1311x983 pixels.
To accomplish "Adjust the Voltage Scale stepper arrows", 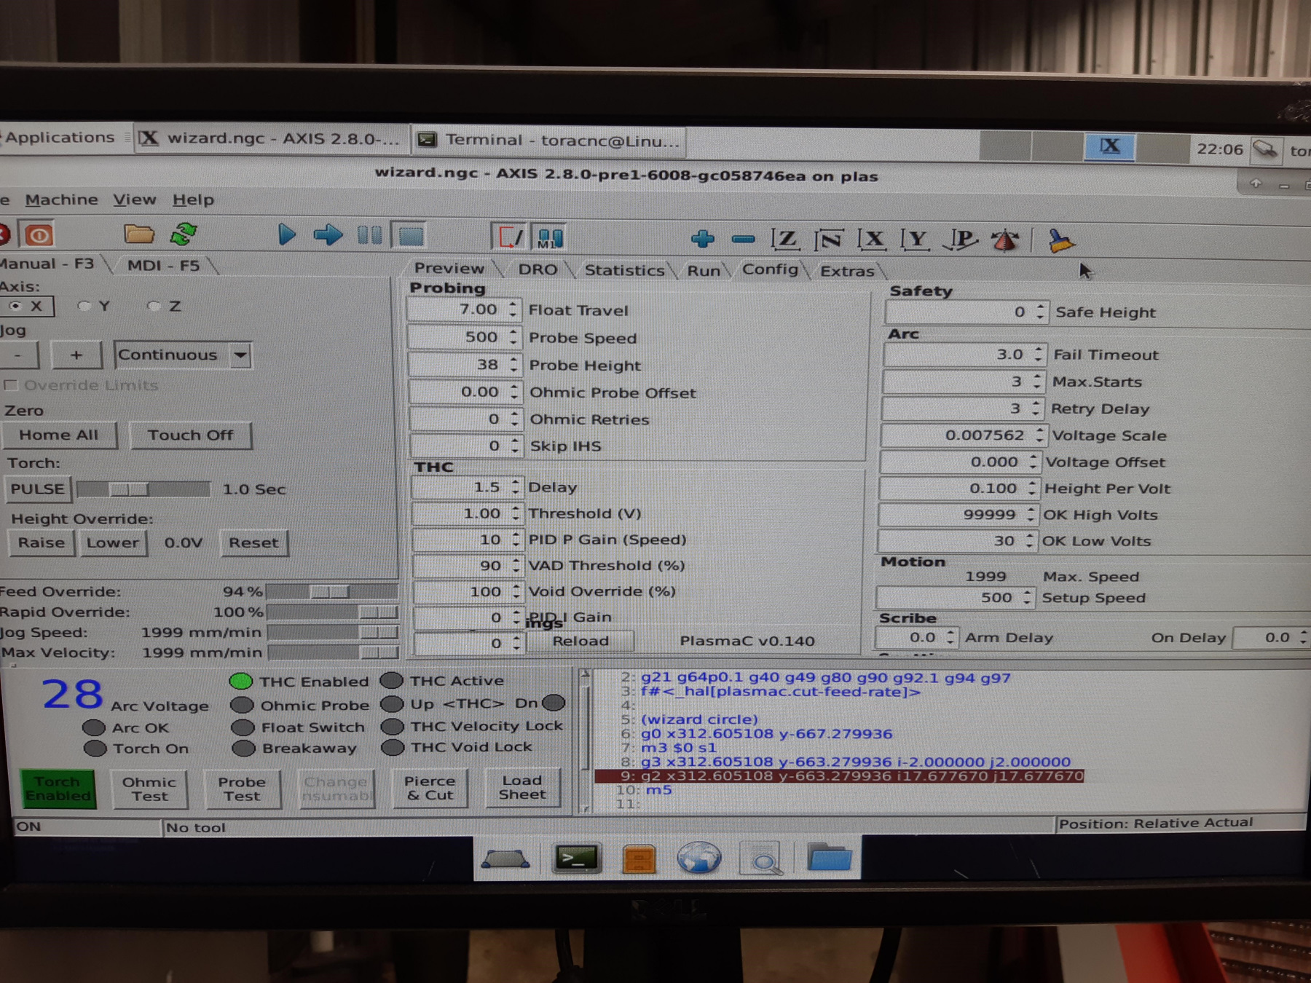I will pyautogui.click(x=1039, y=435).
